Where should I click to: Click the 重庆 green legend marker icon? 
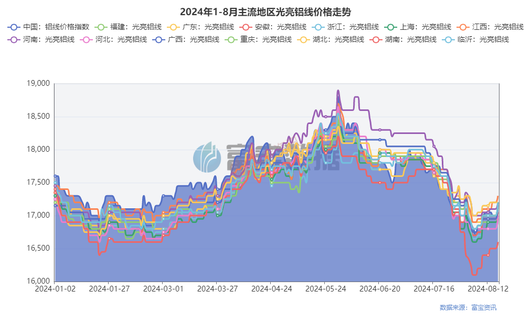click(231, 39)
